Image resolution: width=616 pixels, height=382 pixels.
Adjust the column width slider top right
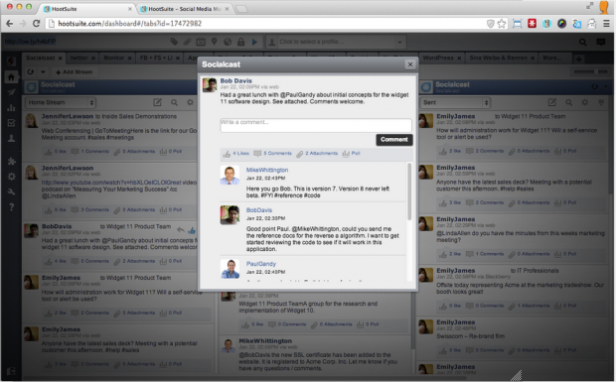[590, 71]
